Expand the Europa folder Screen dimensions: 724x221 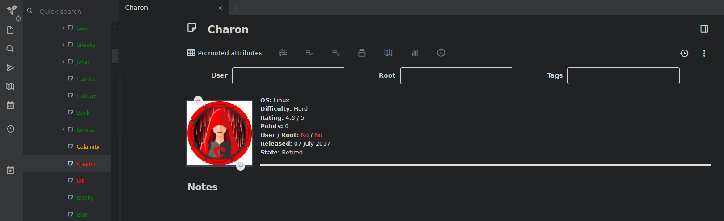click(x=63, y=129)
